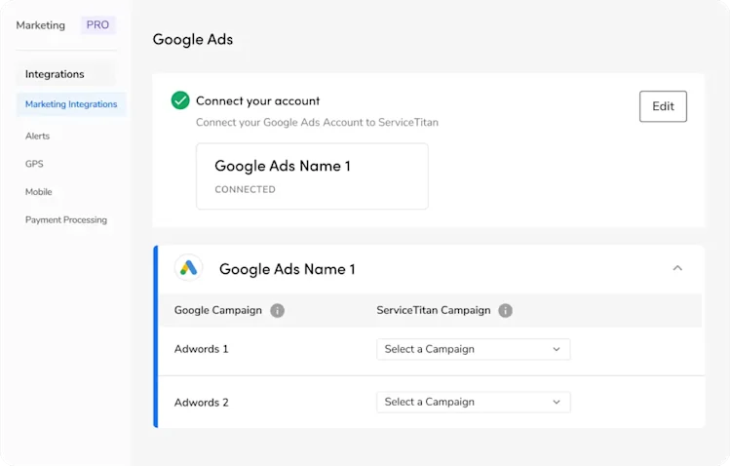Click the green checkmark connection status icon

pyautogui.click(x=180, y=100)
